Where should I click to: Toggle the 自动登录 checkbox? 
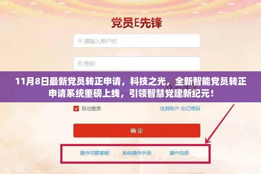[76, 109]
